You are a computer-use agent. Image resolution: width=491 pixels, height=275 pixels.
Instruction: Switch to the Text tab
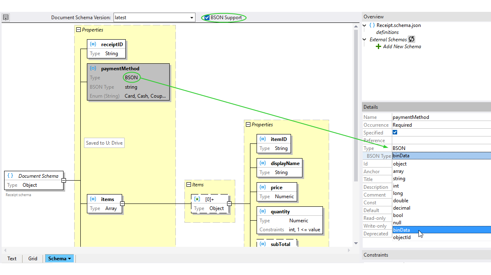pos(11,258)
